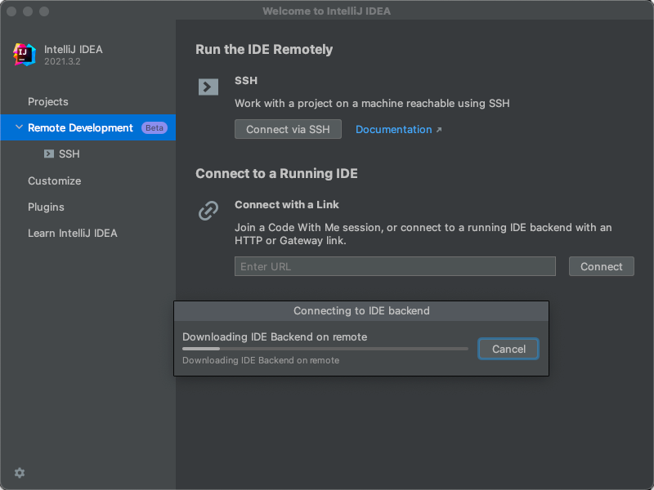Click the chain link icon

click(x=208, y=211)
